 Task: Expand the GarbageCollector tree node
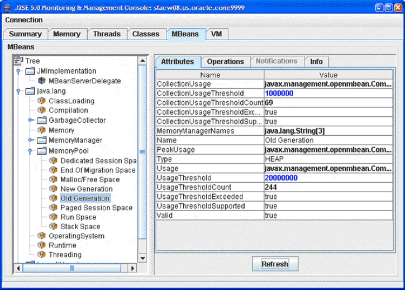tap(30, 121)
